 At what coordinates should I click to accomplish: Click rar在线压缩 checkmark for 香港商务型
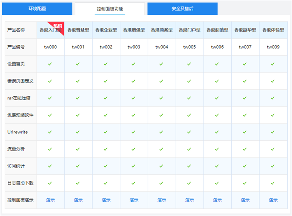tap(162, 98)
